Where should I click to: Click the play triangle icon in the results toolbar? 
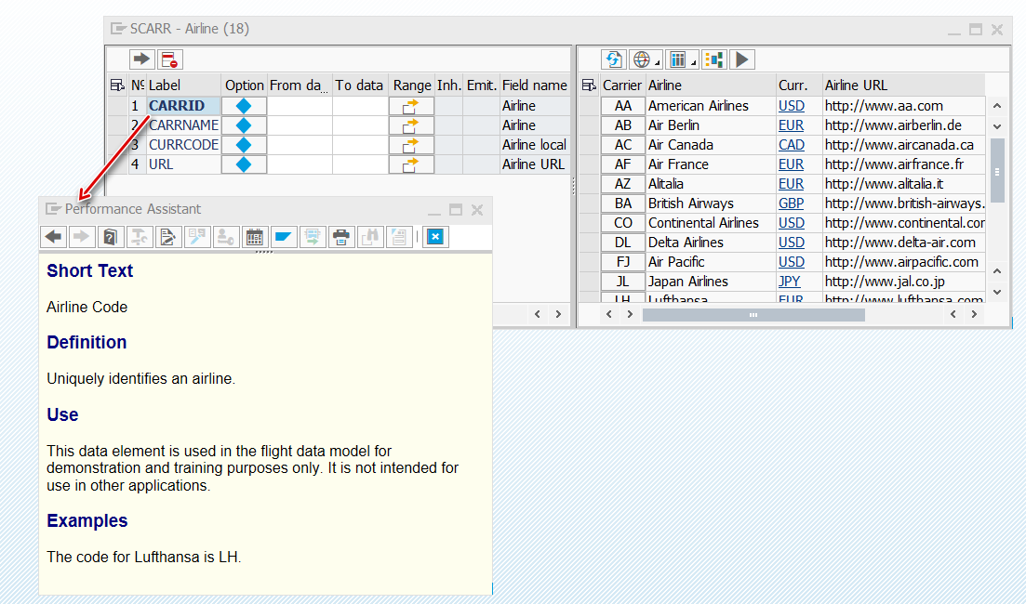click(742, 59)
